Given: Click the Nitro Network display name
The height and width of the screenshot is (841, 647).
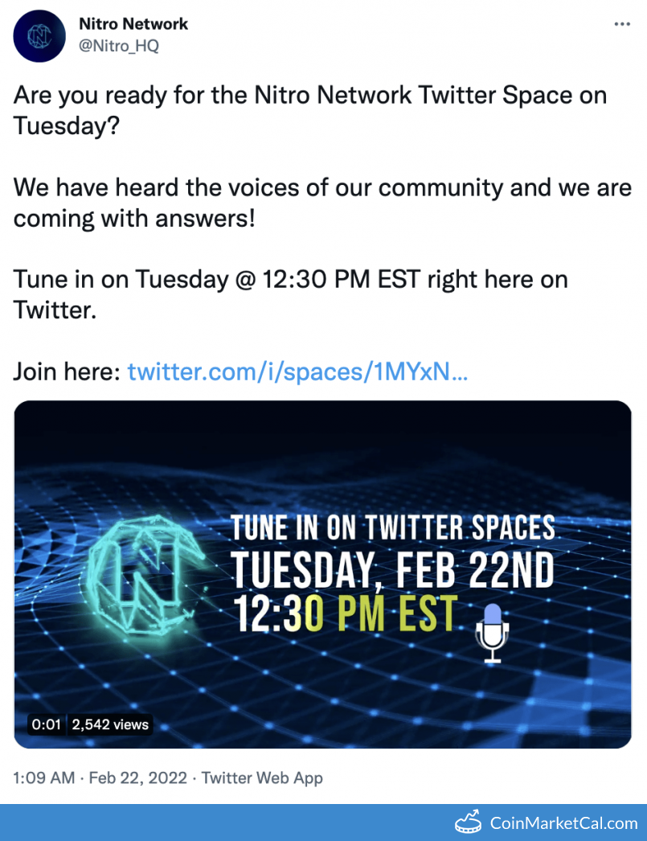Looking at the screenshot, I should pos(133,24).
